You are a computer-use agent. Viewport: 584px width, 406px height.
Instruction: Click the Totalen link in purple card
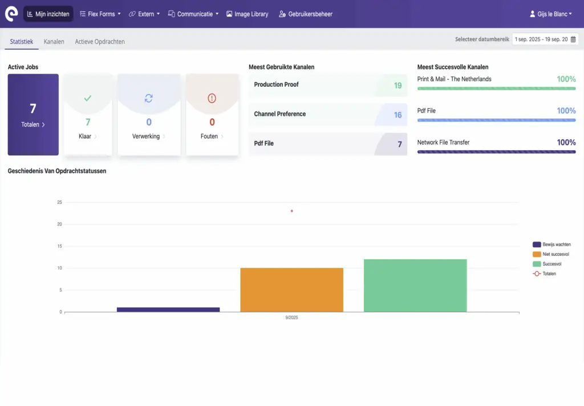pos(33,124)
